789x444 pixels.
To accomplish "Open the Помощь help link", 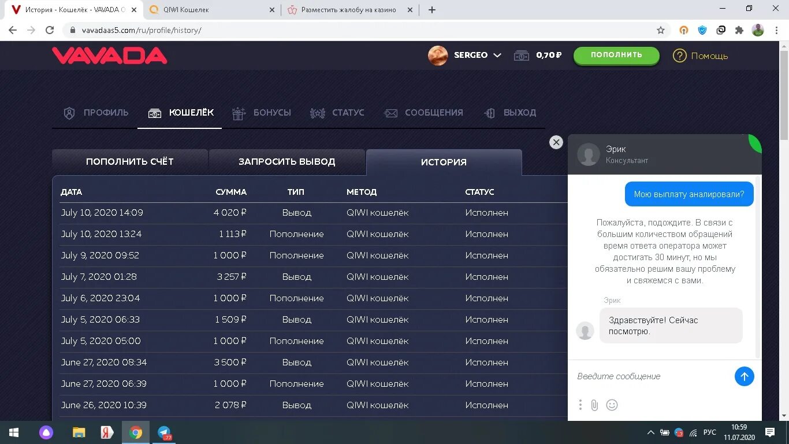I will [x=709, y=56].
